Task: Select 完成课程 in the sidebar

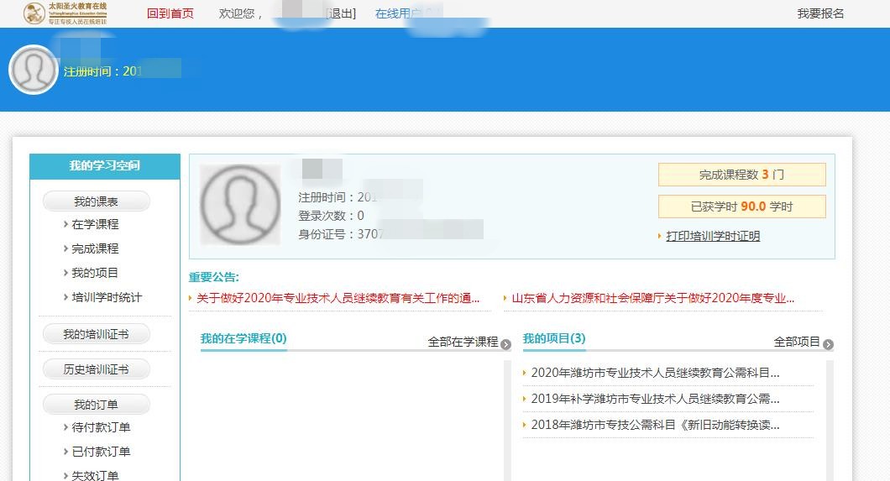Action: [95, 248]
